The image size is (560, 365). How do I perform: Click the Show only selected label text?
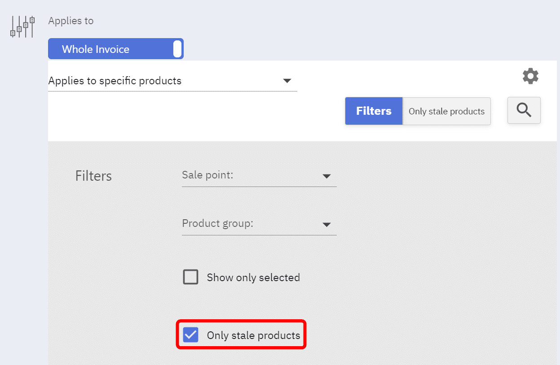pos(253,278)
